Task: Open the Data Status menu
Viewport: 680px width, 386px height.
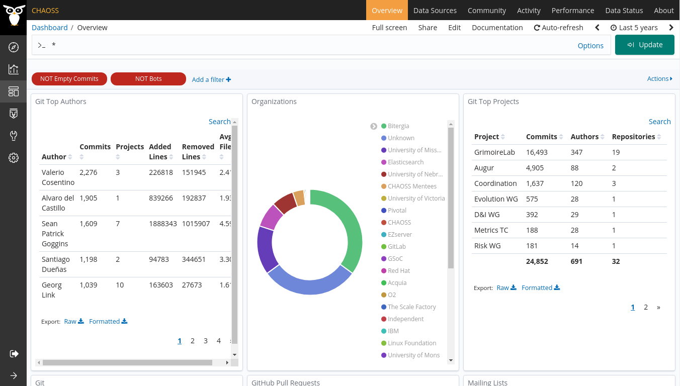Action: point(624,10)
